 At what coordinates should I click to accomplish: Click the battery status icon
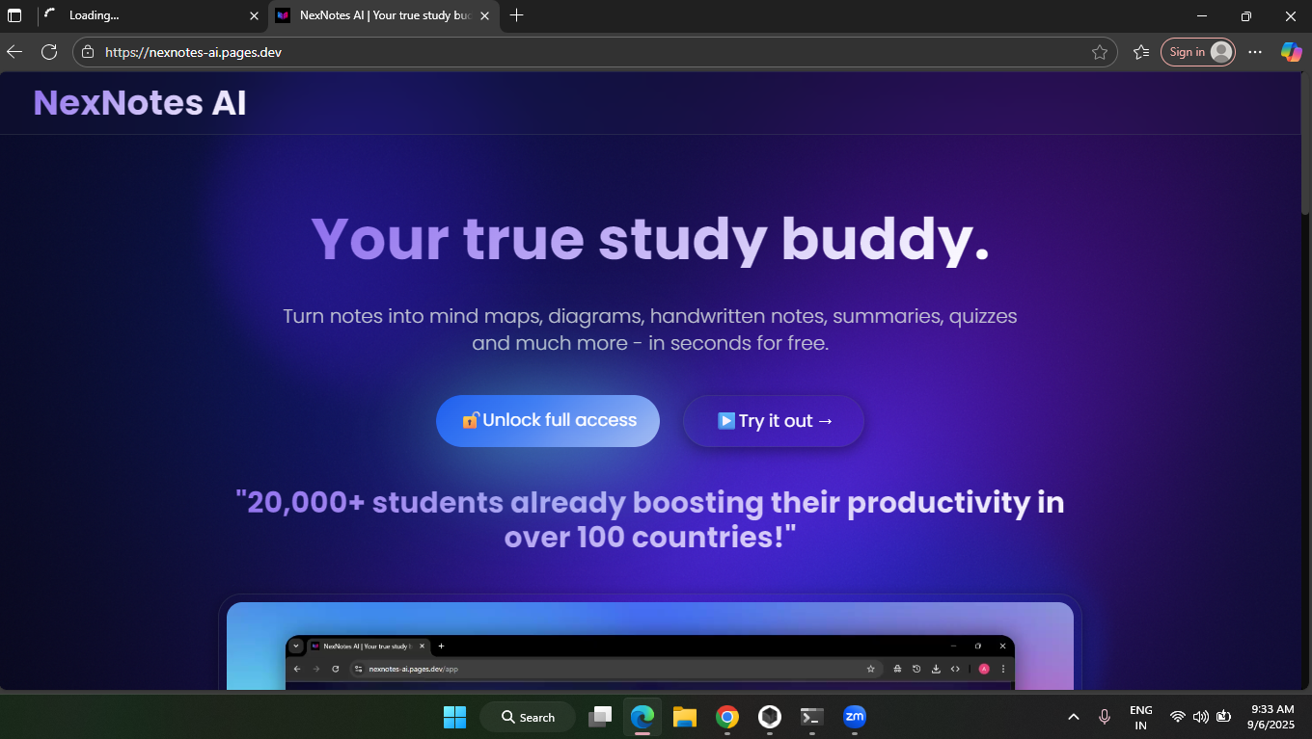tap(1224, 717)
